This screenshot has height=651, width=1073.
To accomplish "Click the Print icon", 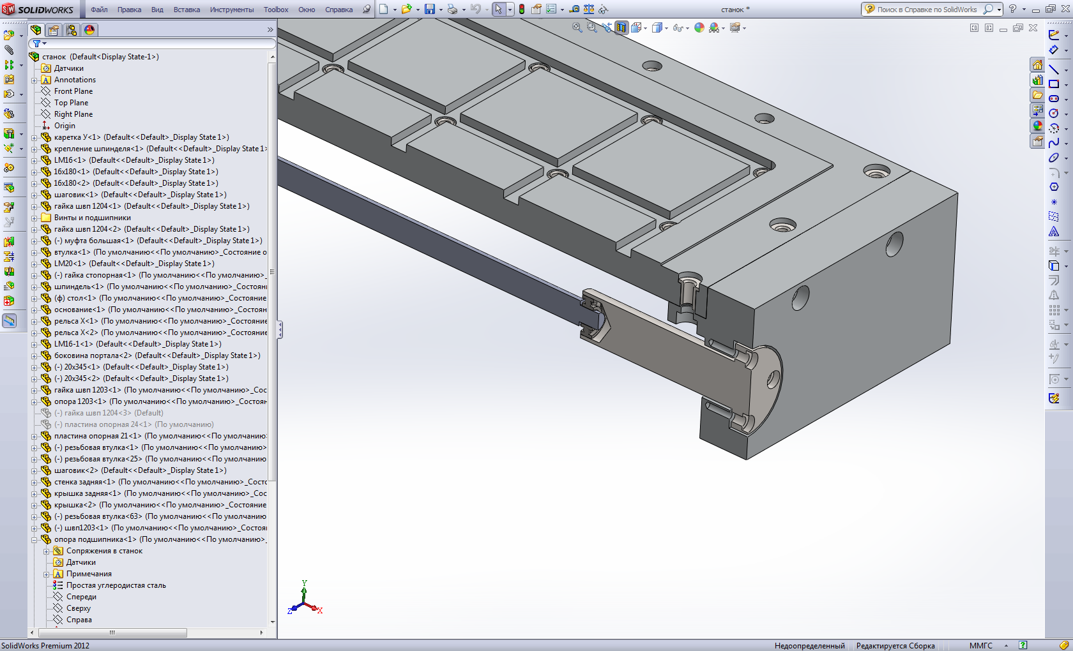I will point(452,9).
